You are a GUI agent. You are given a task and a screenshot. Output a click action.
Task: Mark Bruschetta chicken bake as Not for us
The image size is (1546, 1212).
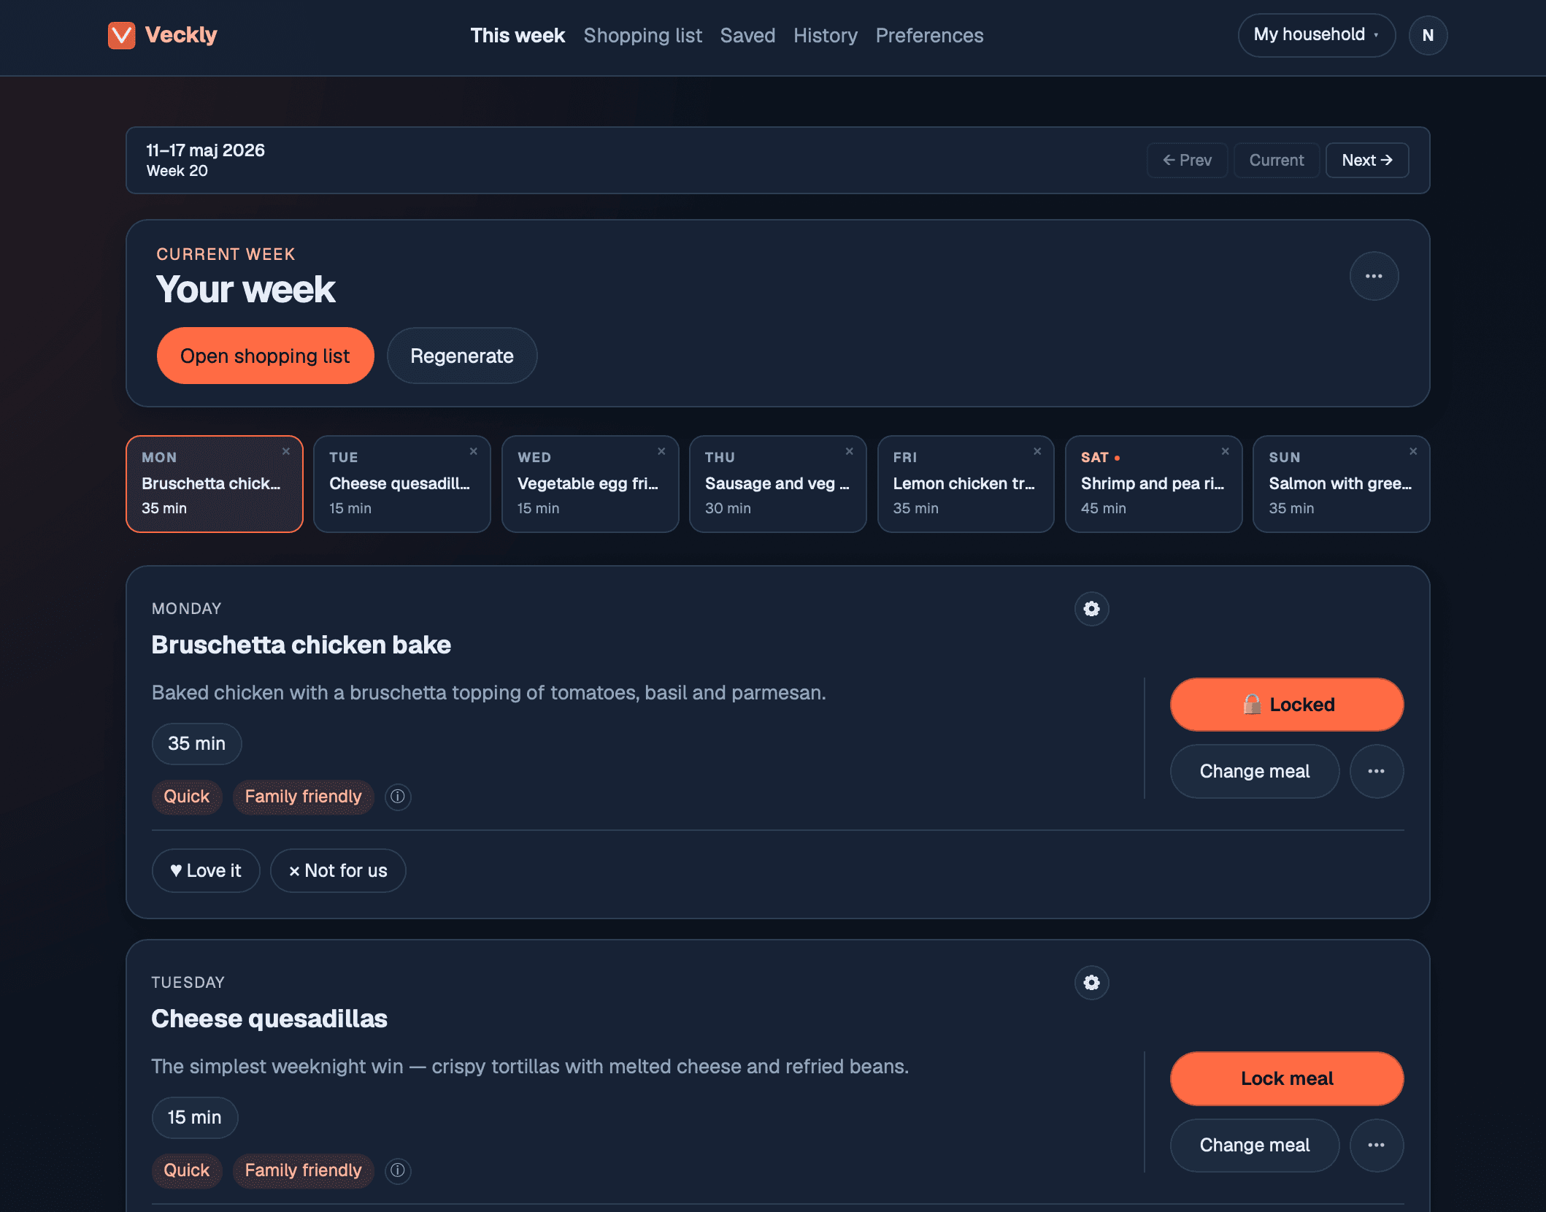338,870
